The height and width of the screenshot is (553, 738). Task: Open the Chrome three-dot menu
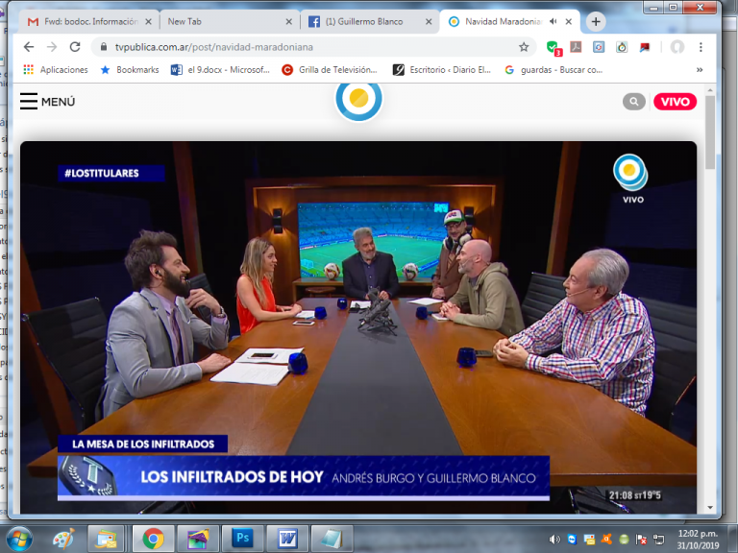pos(701,46)
